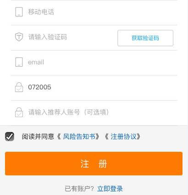Click the shield icon beside 请输入验证码
The image size is (188, 195).
click(19, 37)
